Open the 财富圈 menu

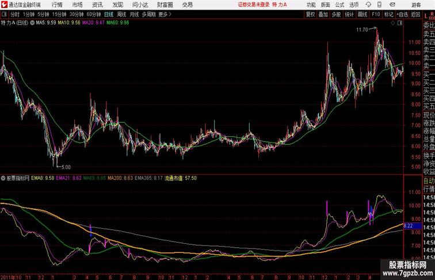[x=165, y=5]
